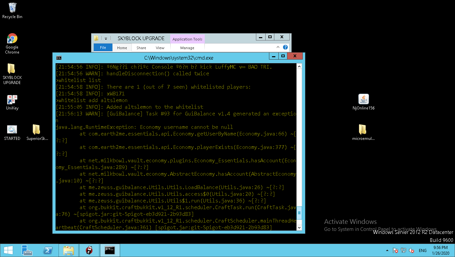
Task: Click the '>whitelist list' command line
Action: click(78, 80)
